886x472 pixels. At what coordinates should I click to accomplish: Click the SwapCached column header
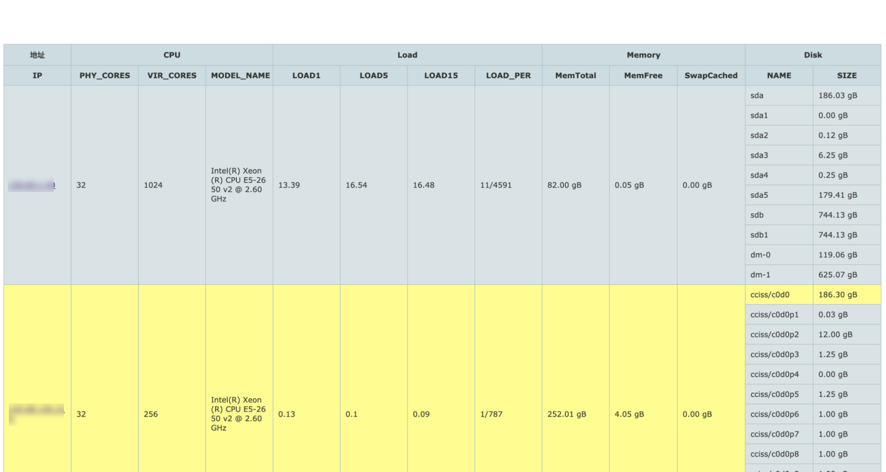click(711, 76)
